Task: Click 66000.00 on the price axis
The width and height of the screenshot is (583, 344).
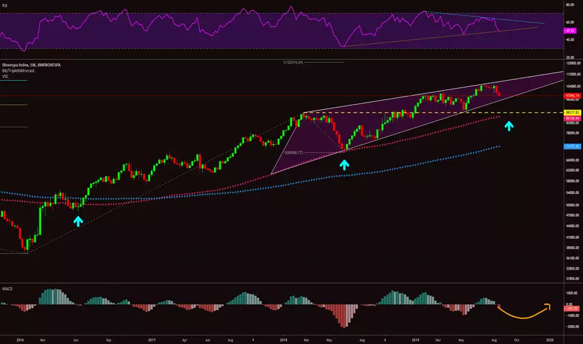Action: (x=573, y=160)
